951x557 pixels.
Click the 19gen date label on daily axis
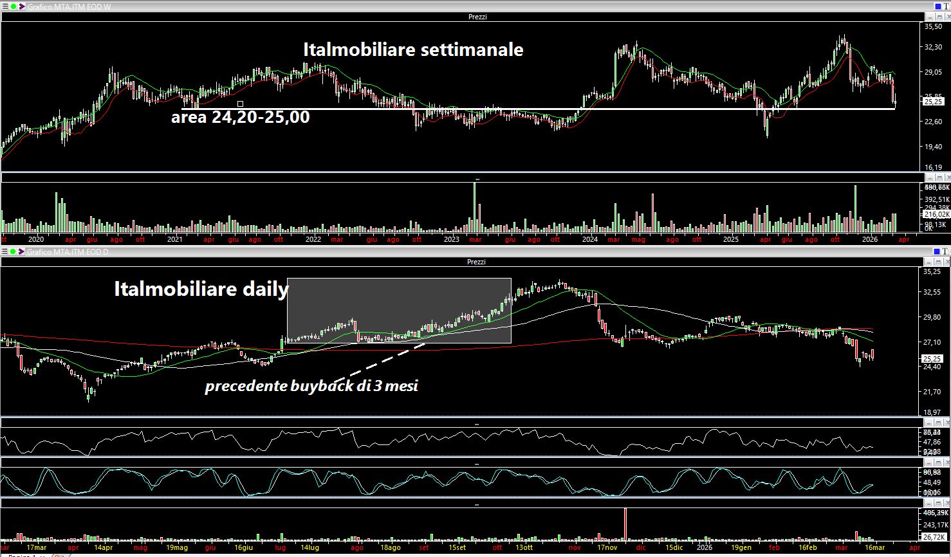[741, 548]
